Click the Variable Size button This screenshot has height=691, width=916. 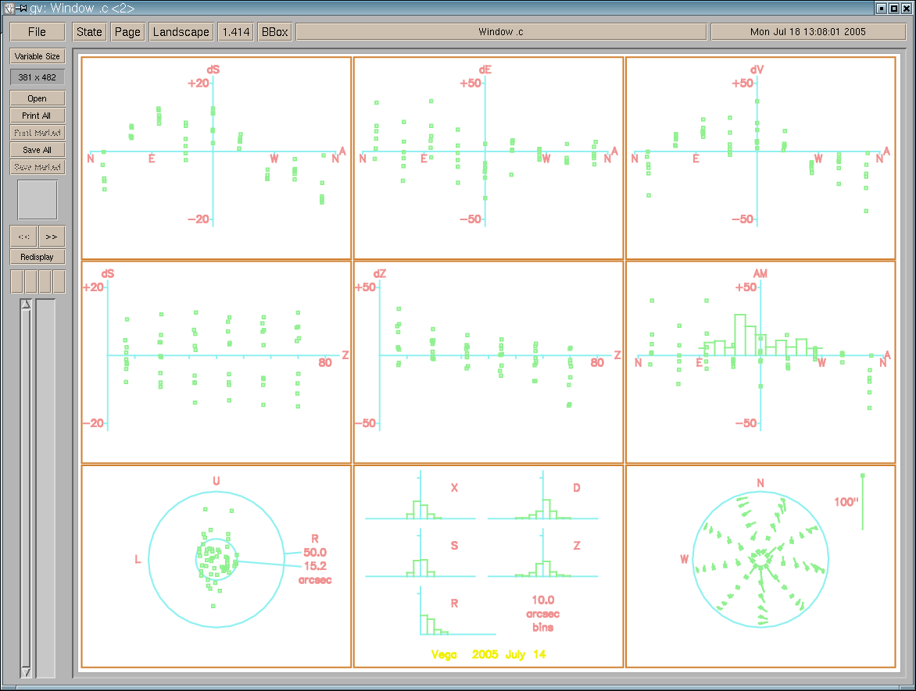(38, 56)
